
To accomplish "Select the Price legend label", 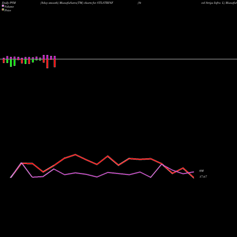I will 8,10.
